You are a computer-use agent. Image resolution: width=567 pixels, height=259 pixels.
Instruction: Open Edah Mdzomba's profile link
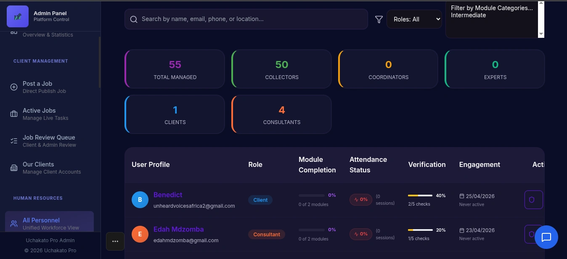[x=178, y=229]
